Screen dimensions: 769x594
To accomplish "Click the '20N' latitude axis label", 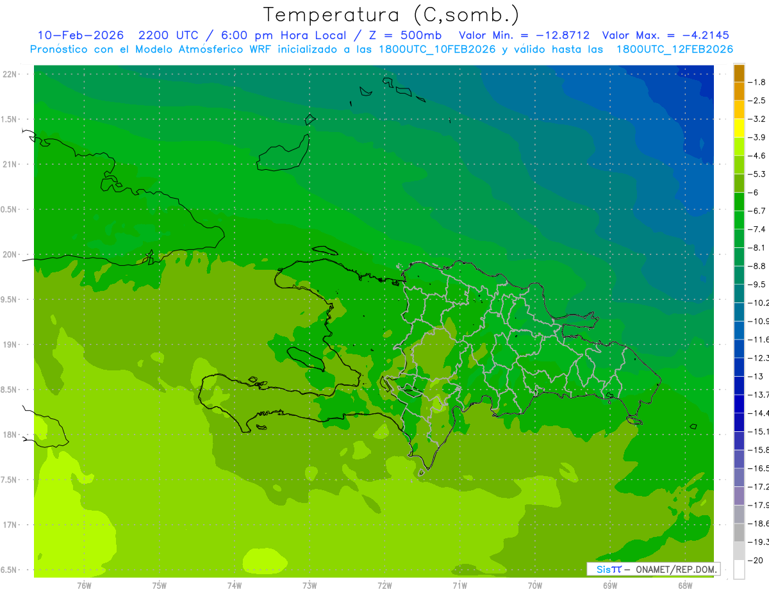I will pos(10,254).
